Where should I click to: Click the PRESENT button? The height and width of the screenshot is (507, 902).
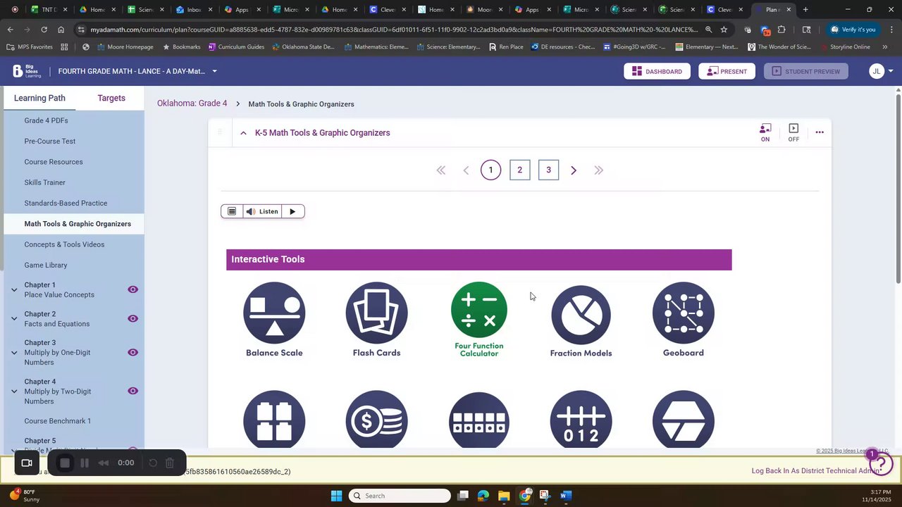tap(727, 71)
